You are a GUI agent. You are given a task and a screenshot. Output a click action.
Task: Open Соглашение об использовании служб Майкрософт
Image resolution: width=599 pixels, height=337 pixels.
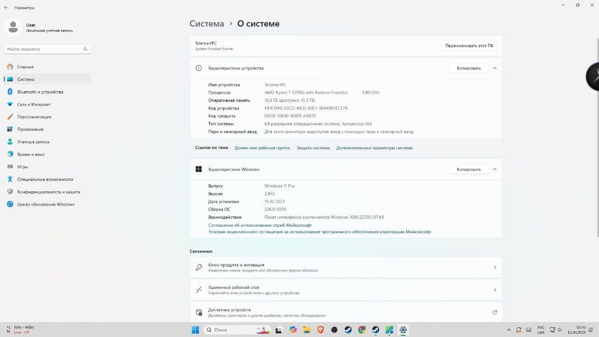pyautogui.click(x=260, y=225)
